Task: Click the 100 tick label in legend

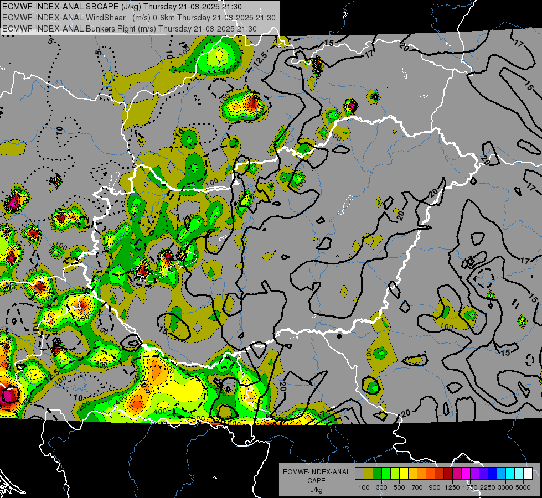Action: [x=364, y=487]
